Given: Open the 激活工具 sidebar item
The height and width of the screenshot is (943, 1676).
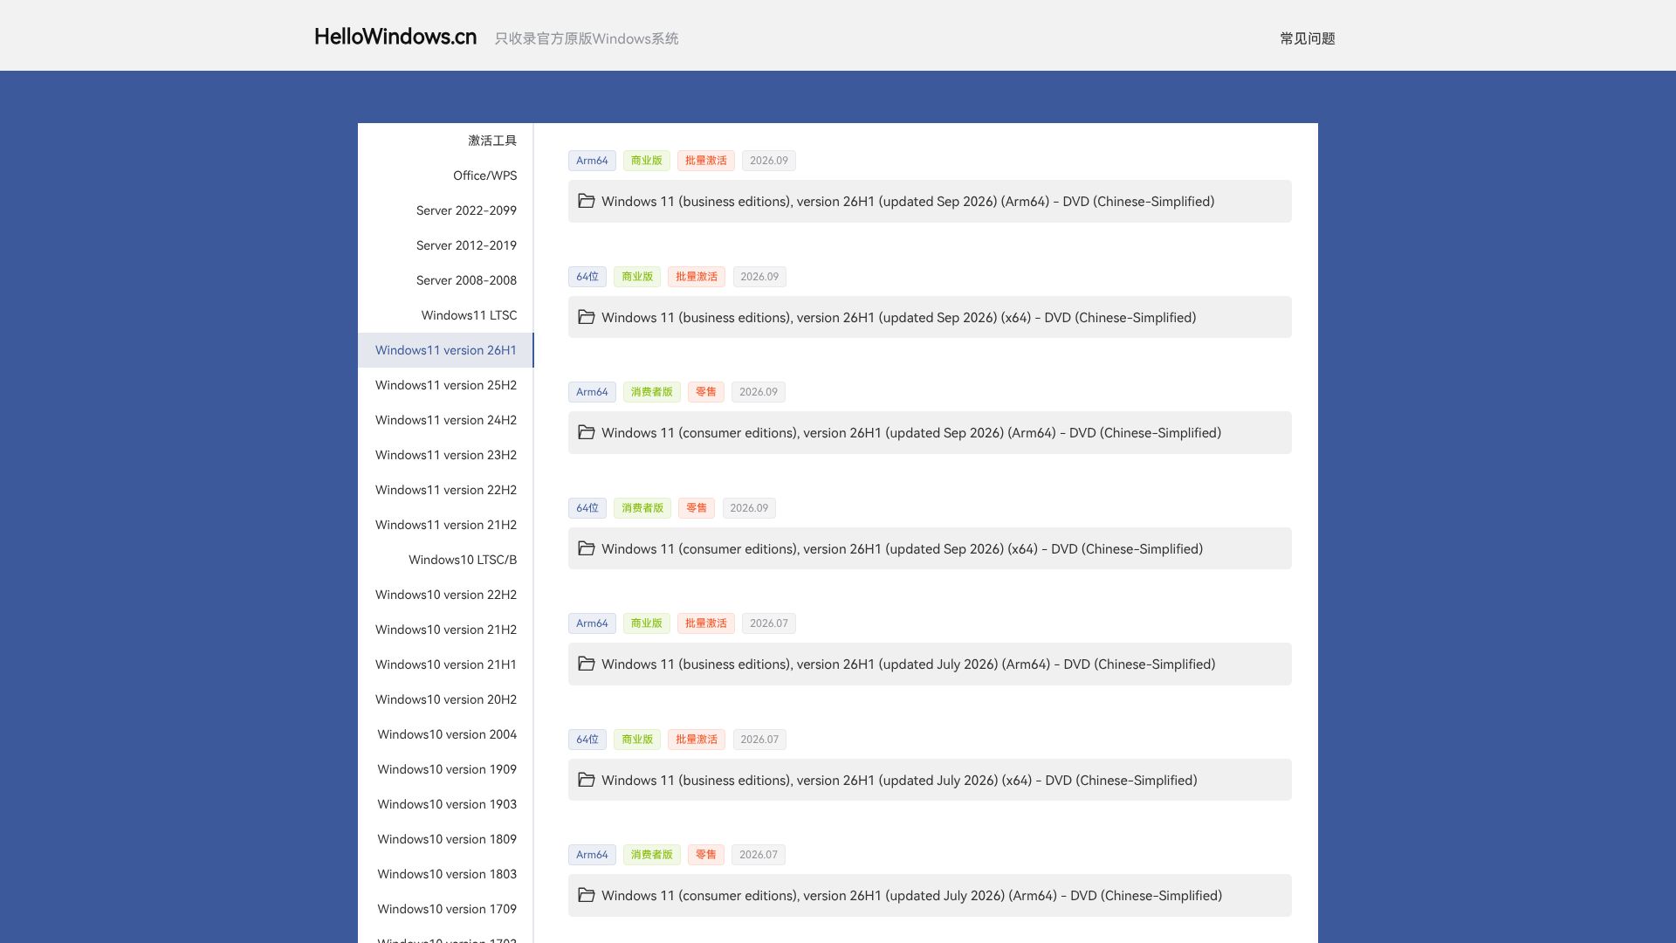Looking at the screenshot, I should pos(445,141).
